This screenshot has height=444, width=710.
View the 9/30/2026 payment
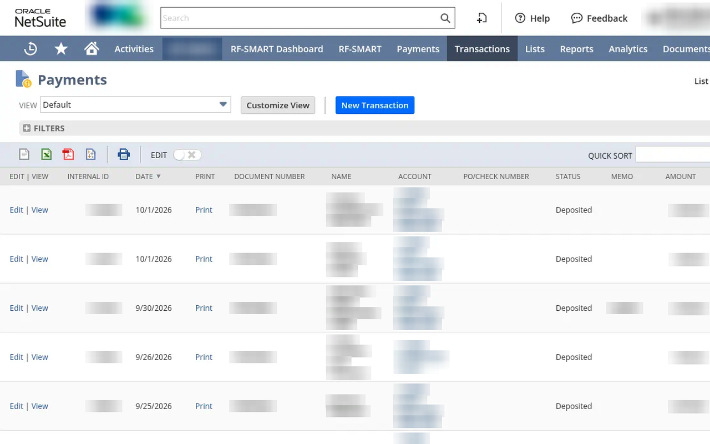click(x=39, y=308)
